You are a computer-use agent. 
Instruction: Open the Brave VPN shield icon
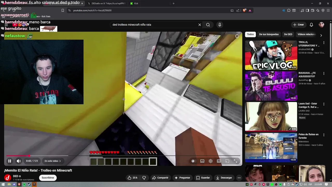point(323,10)
